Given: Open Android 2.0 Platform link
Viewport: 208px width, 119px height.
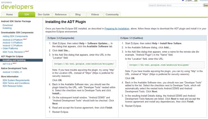Looking at the screenshot, I should pyautogui.click(x=12, y=40).
